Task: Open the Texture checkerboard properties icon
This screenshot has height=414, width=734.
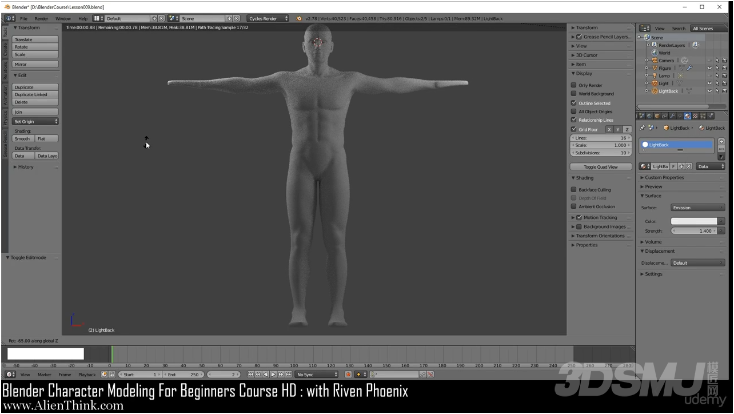Action: click(x=695, y=116)
